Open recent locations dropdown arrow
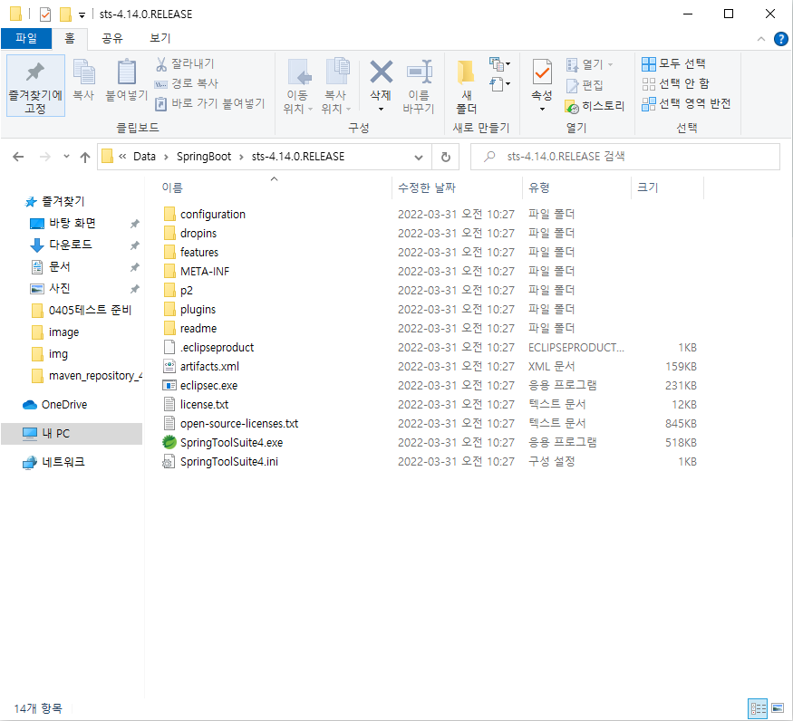This screenshot has height=721, width=793. (66, 157)
